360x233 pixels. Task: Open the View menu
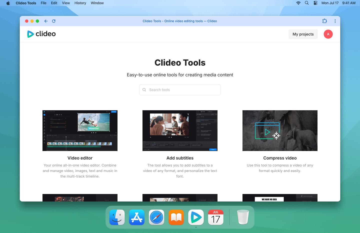[66, 3]
